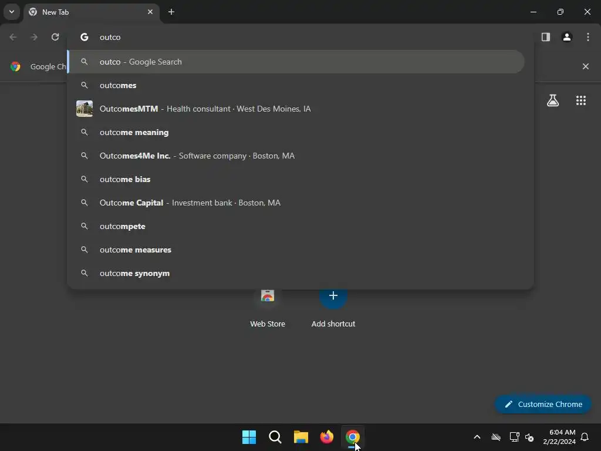Select 'outco - Google Search' suggestion
601x451 pixels.
(x=296, y=62)
